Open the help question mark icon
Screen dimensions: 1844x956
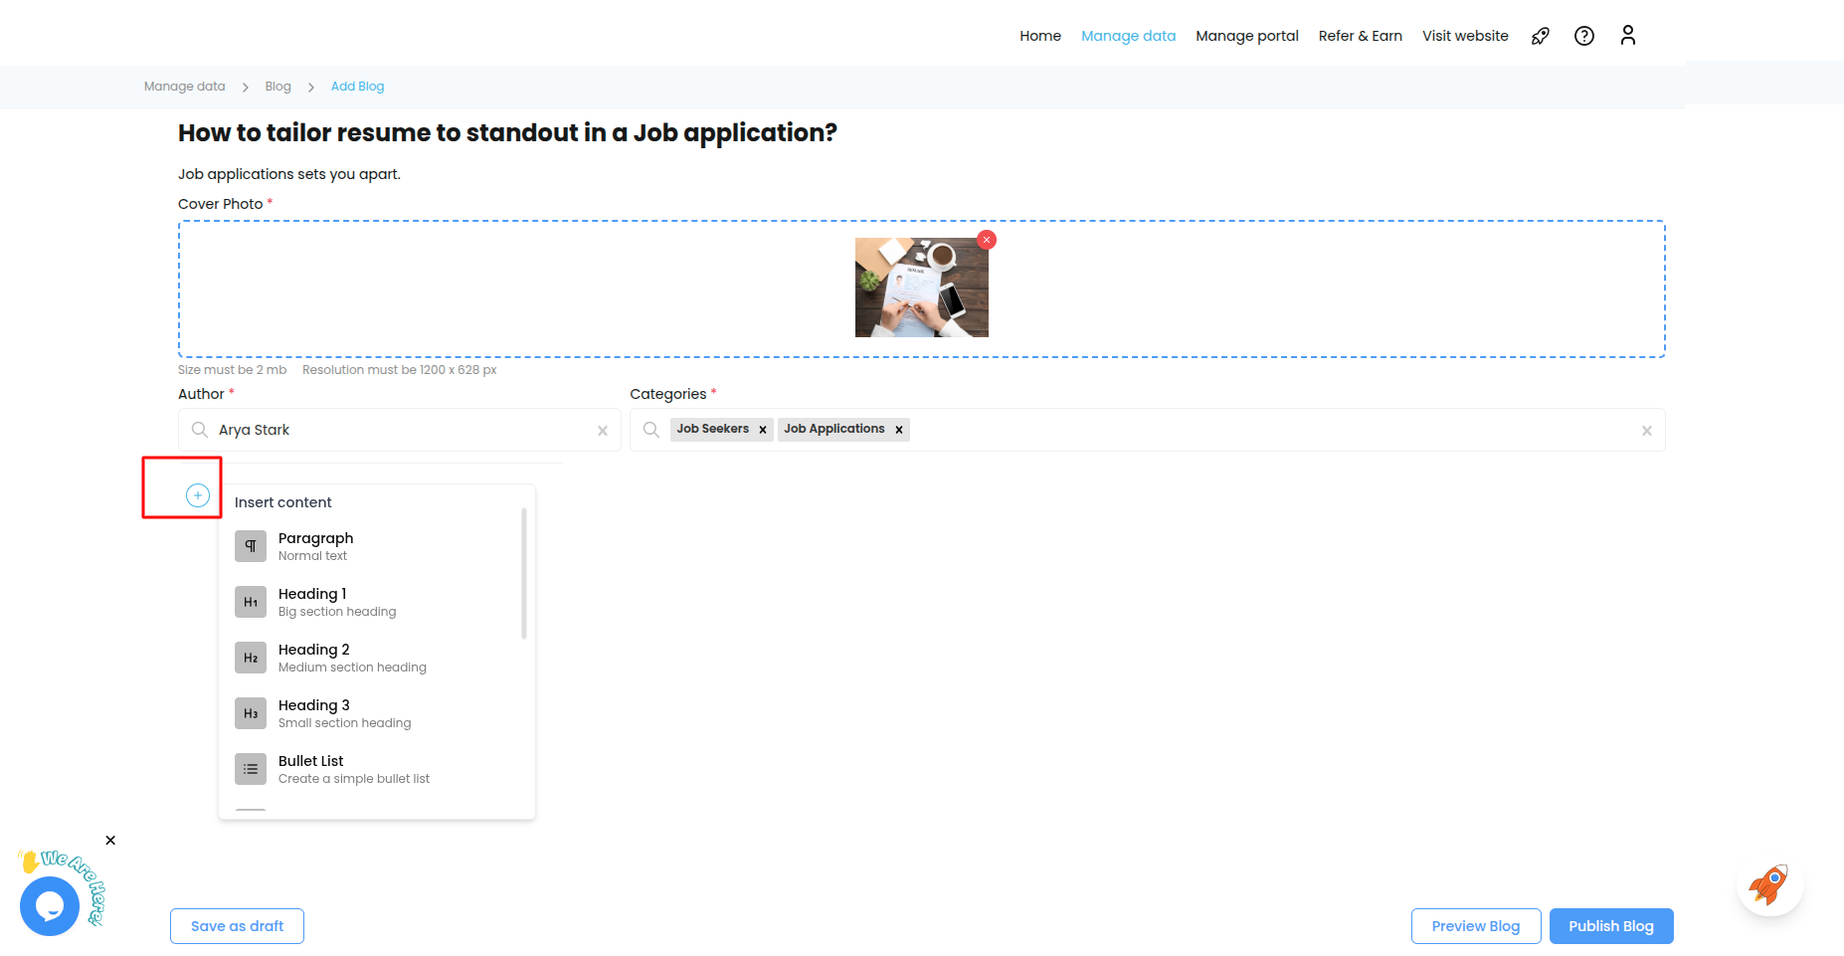pyautogui.click(x=1583, y=36)
